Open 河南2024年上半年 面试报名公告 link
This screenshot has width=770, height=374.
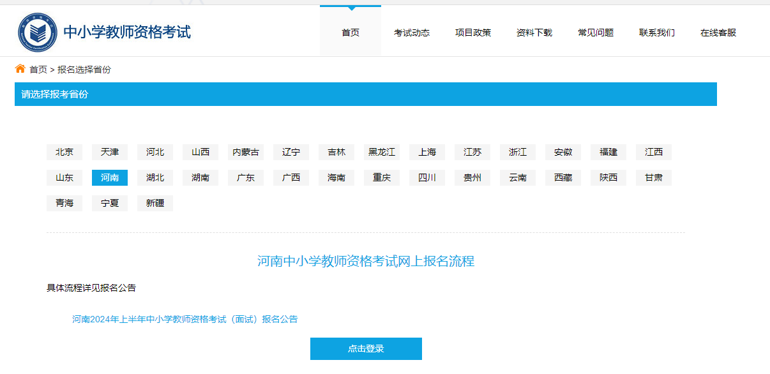coord(185,319)
